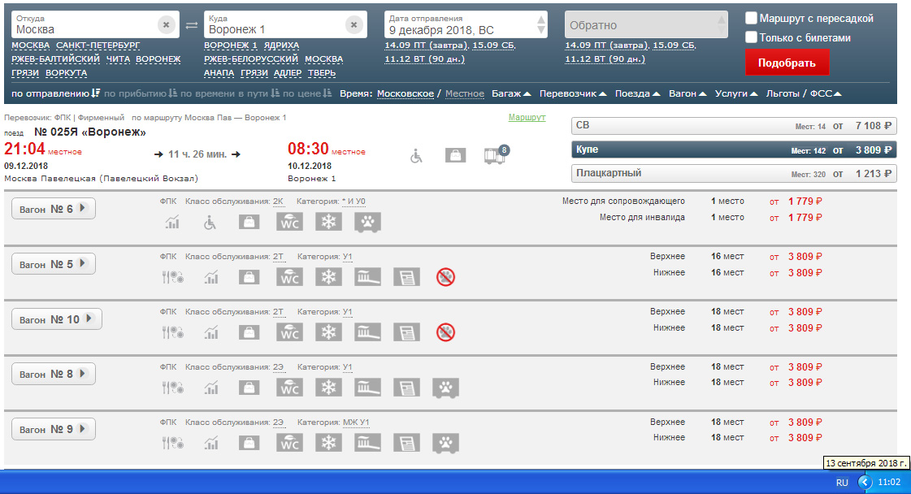Click the press newspaper icon for wagon 8
Image resolution: width=911 pixels, height=494 pixels.
[406, 388]
